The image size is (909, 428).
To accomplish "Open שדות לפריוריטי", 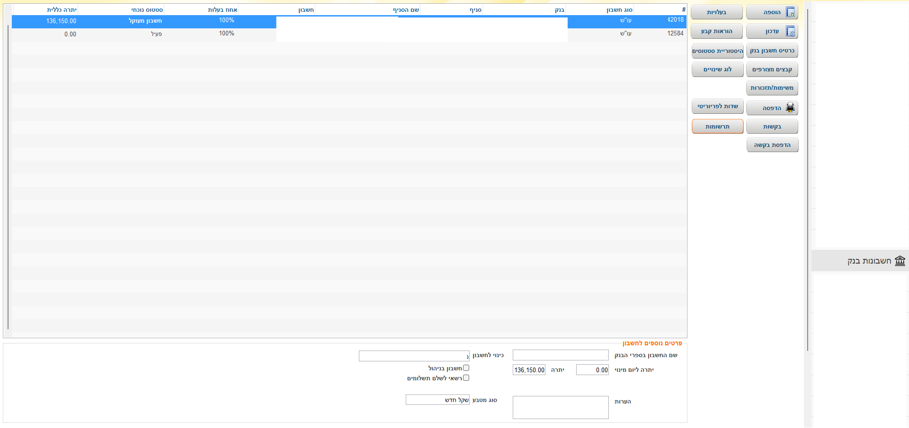I will (x=717, y=106).
